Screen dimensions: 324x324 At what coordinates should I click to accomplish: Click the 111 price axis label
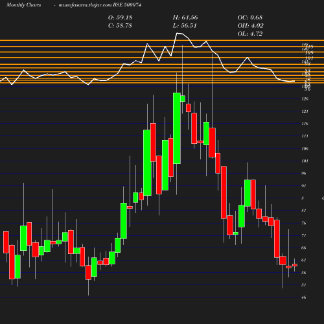point(305,136)
